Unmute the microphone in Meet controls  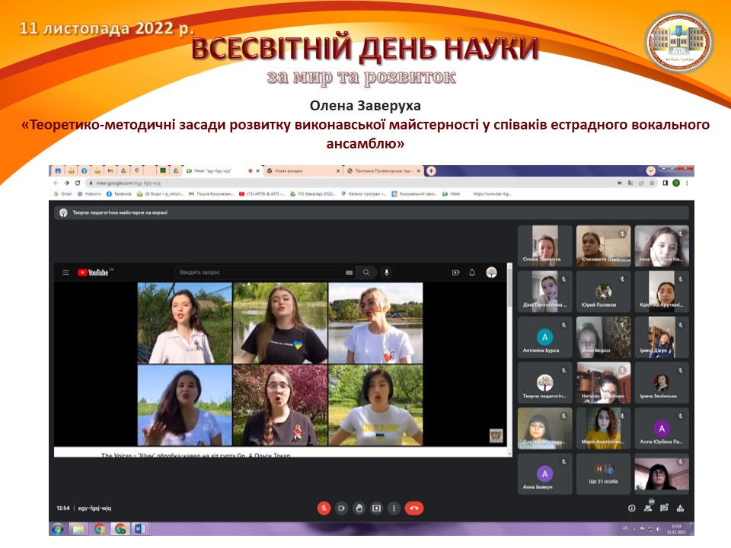[324, 508]
